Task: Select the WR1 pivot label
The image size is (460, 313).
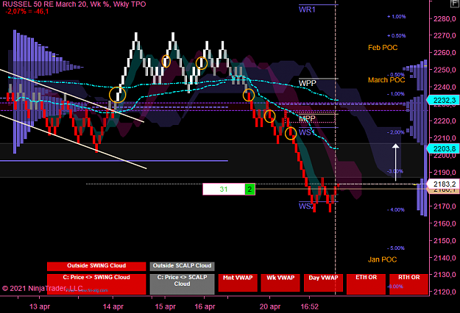Action: click(307, 10)
